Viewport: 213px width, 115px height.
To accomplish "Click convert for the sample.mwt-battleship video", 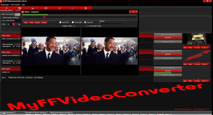I will tap(168, 54).
